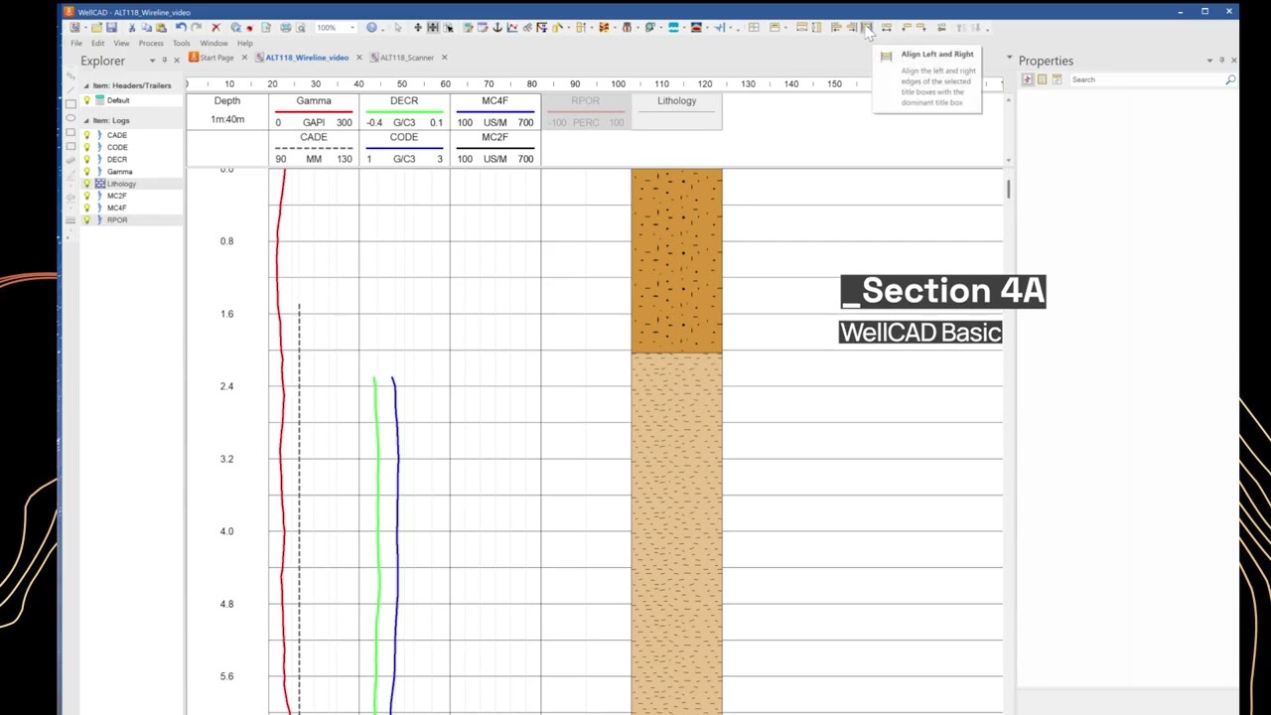Screen dimensions: 1271x715
Task: Open the Process menu
Action: [151, 44]
